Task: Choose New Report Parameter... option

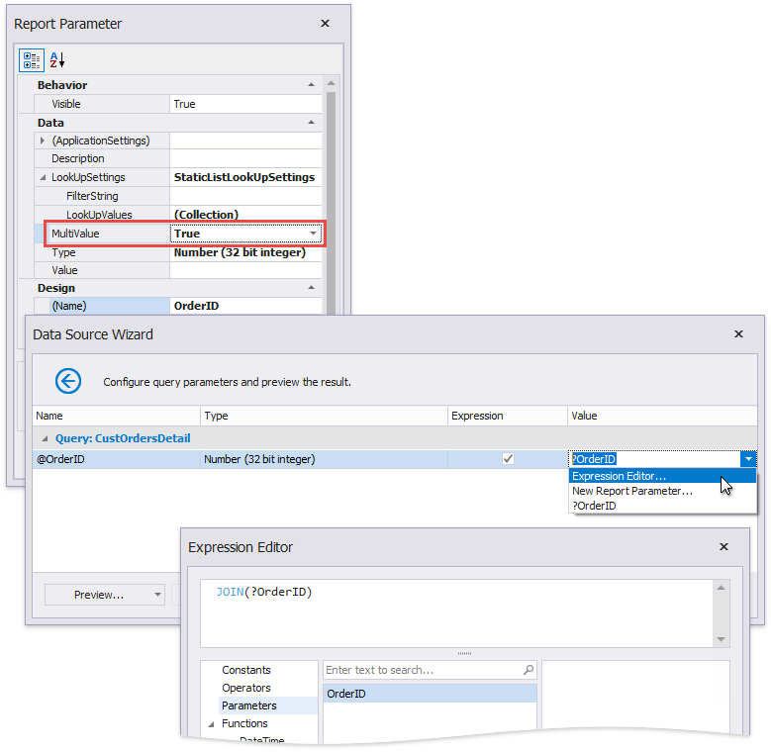Action: click(x=631, y=491)
